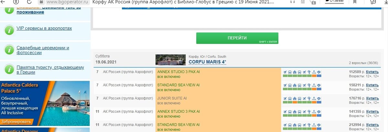
Task: Click the price 176716 р.
Action: click(357, 98)
